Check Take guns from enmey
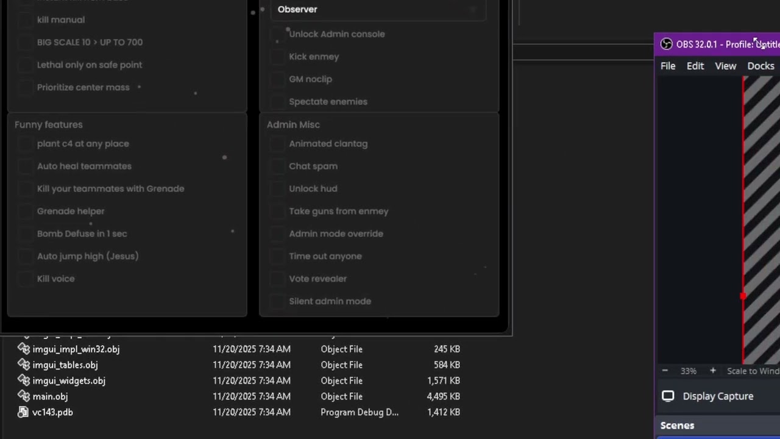This screenshot has width=780, height=439. 277,212
